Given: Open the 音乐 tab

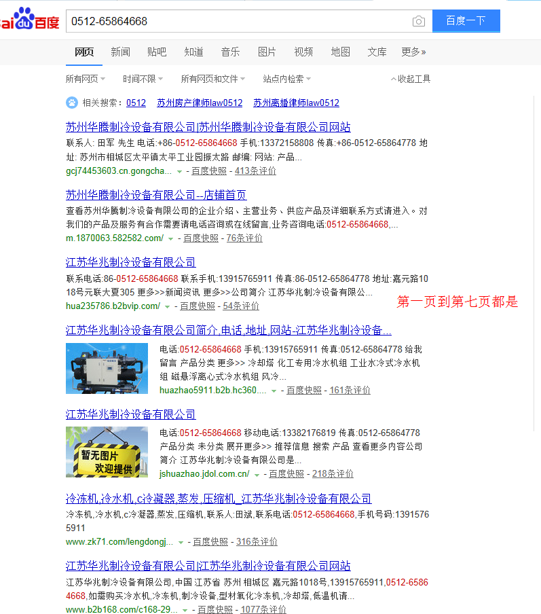Looking at the screenshot, I should click(230, 52).
